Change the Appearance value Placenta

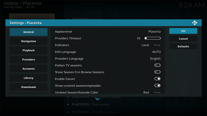[155, 32]
